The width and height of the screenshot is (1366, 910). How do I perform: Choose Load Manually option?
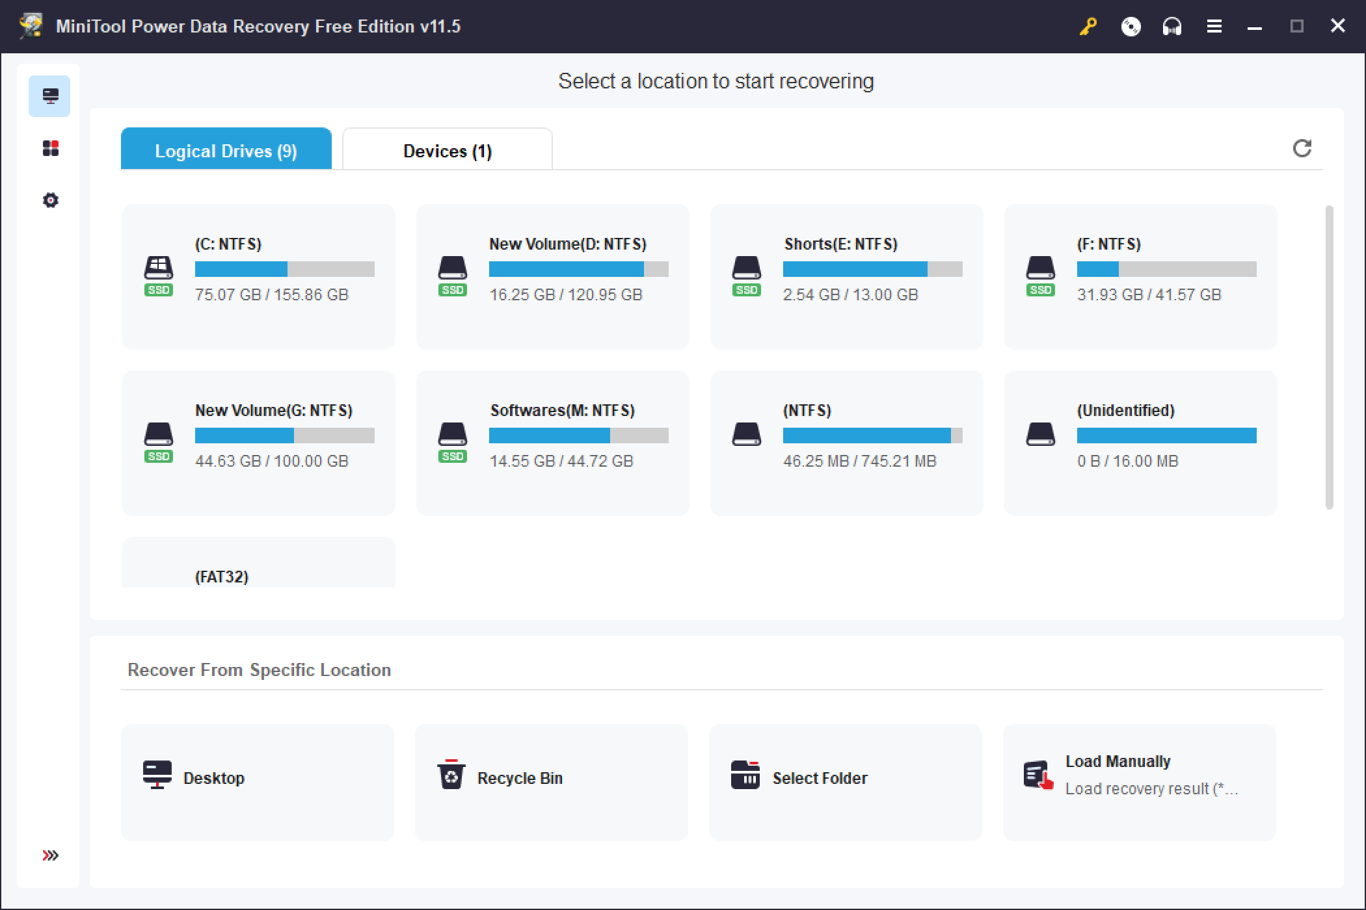point(1140,783)
